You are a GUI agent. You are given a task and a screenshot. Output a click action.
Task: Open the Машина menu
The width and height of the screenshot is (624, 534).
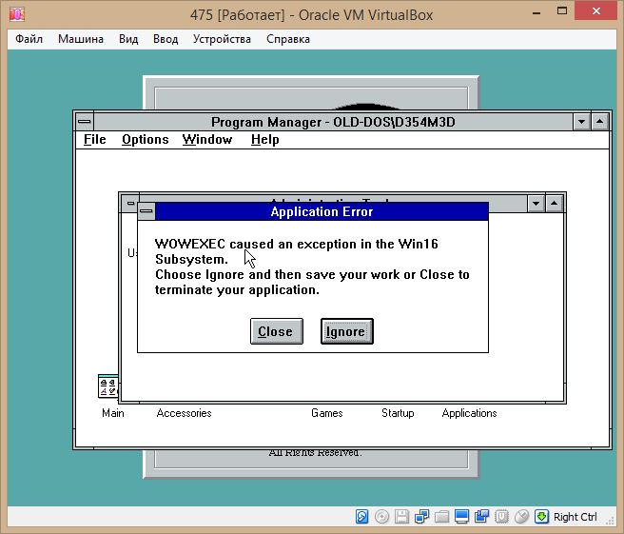pyautogui.click(x=81, y=39)
